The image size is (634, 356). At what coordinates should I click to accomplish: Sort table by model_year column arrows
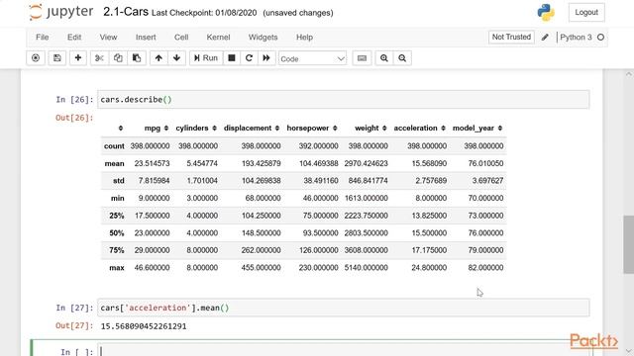coord(500,128)
